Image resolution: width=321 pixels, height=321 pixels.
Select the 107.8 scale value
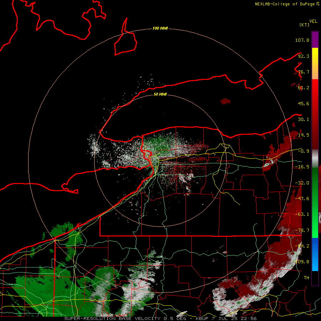point(302,40)
